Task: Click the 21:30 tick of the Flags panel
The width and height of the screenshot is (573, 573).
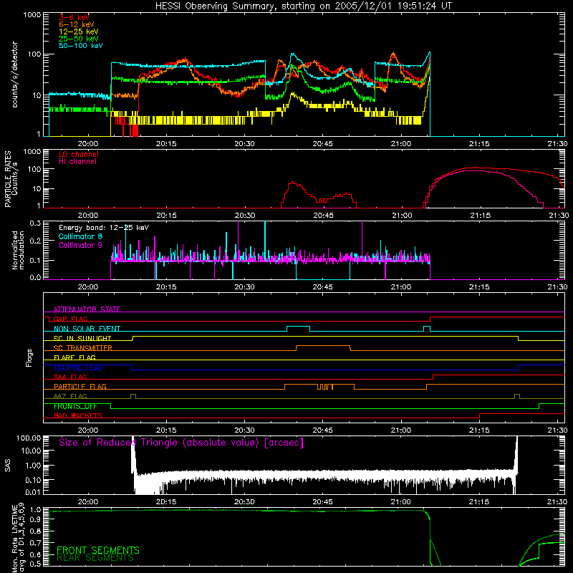Action: coord(558,430)
